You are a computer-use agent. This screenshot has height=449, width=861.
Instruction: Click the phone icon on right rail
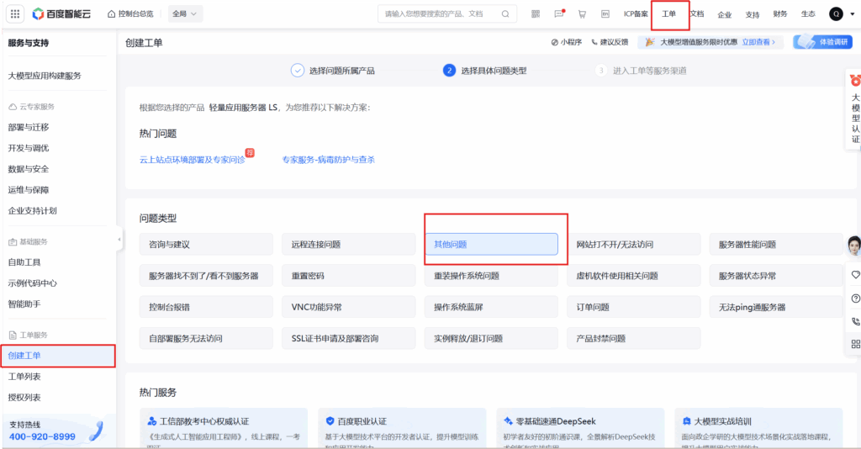(x=855, y=322)
